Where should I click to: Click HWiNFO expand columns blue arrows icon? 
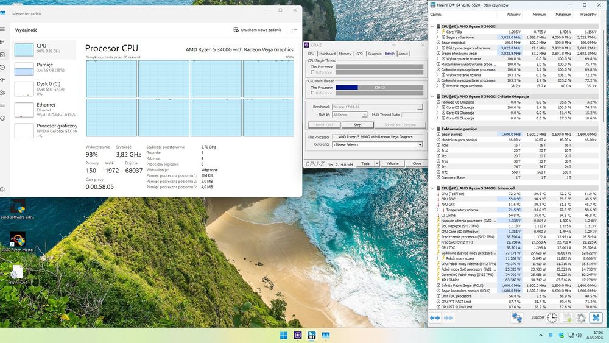point(435,318)
